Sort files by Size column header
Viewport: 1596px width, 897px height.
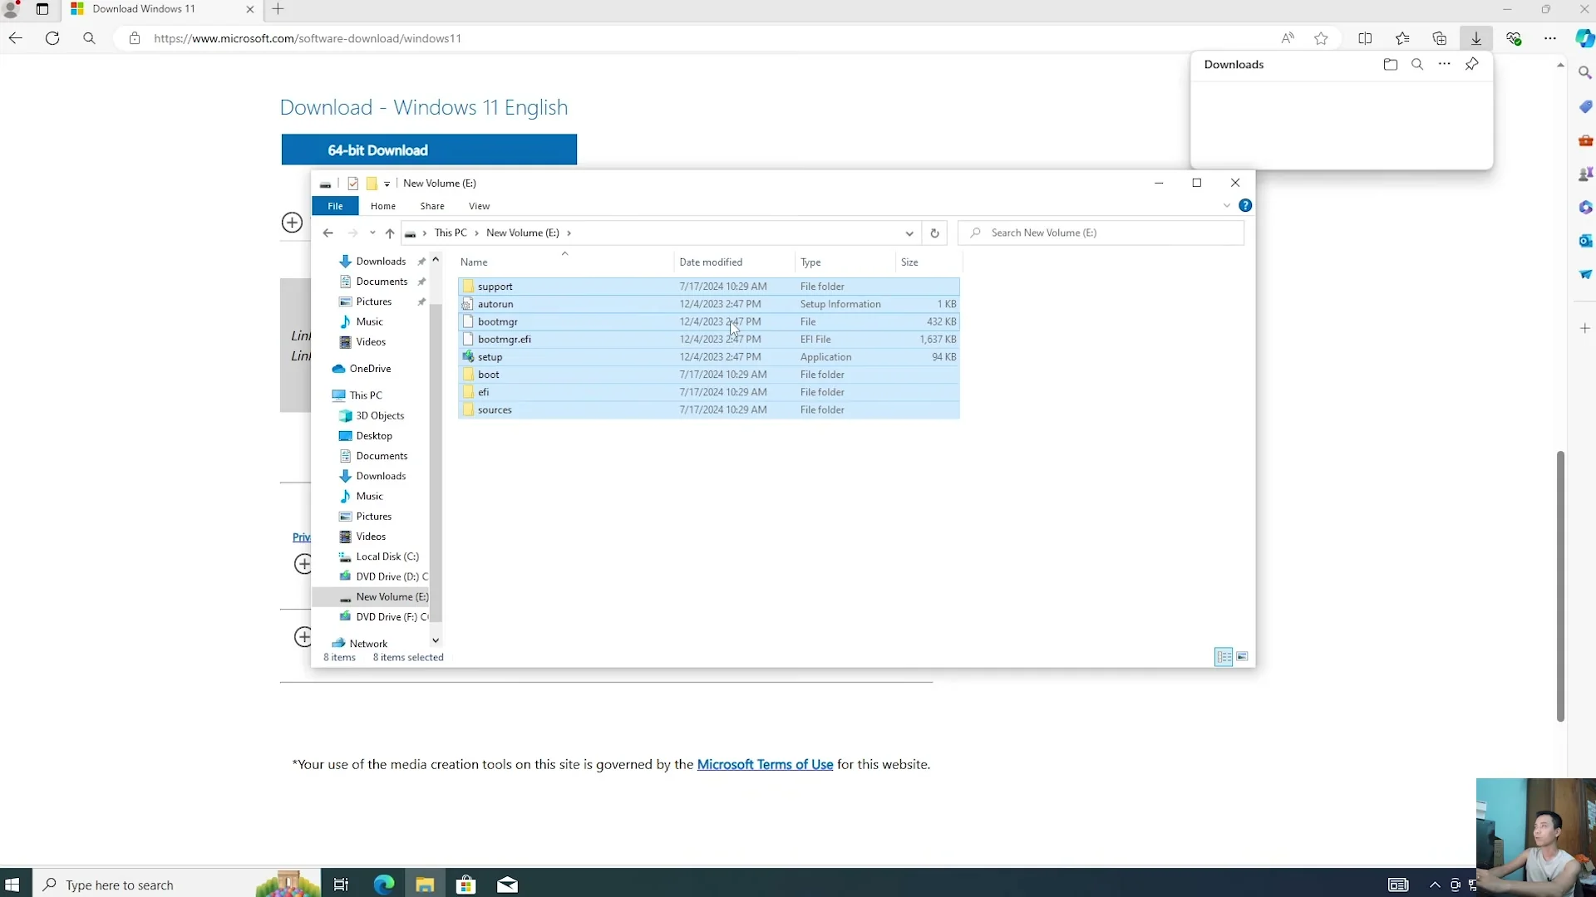[x=929, y=262]
